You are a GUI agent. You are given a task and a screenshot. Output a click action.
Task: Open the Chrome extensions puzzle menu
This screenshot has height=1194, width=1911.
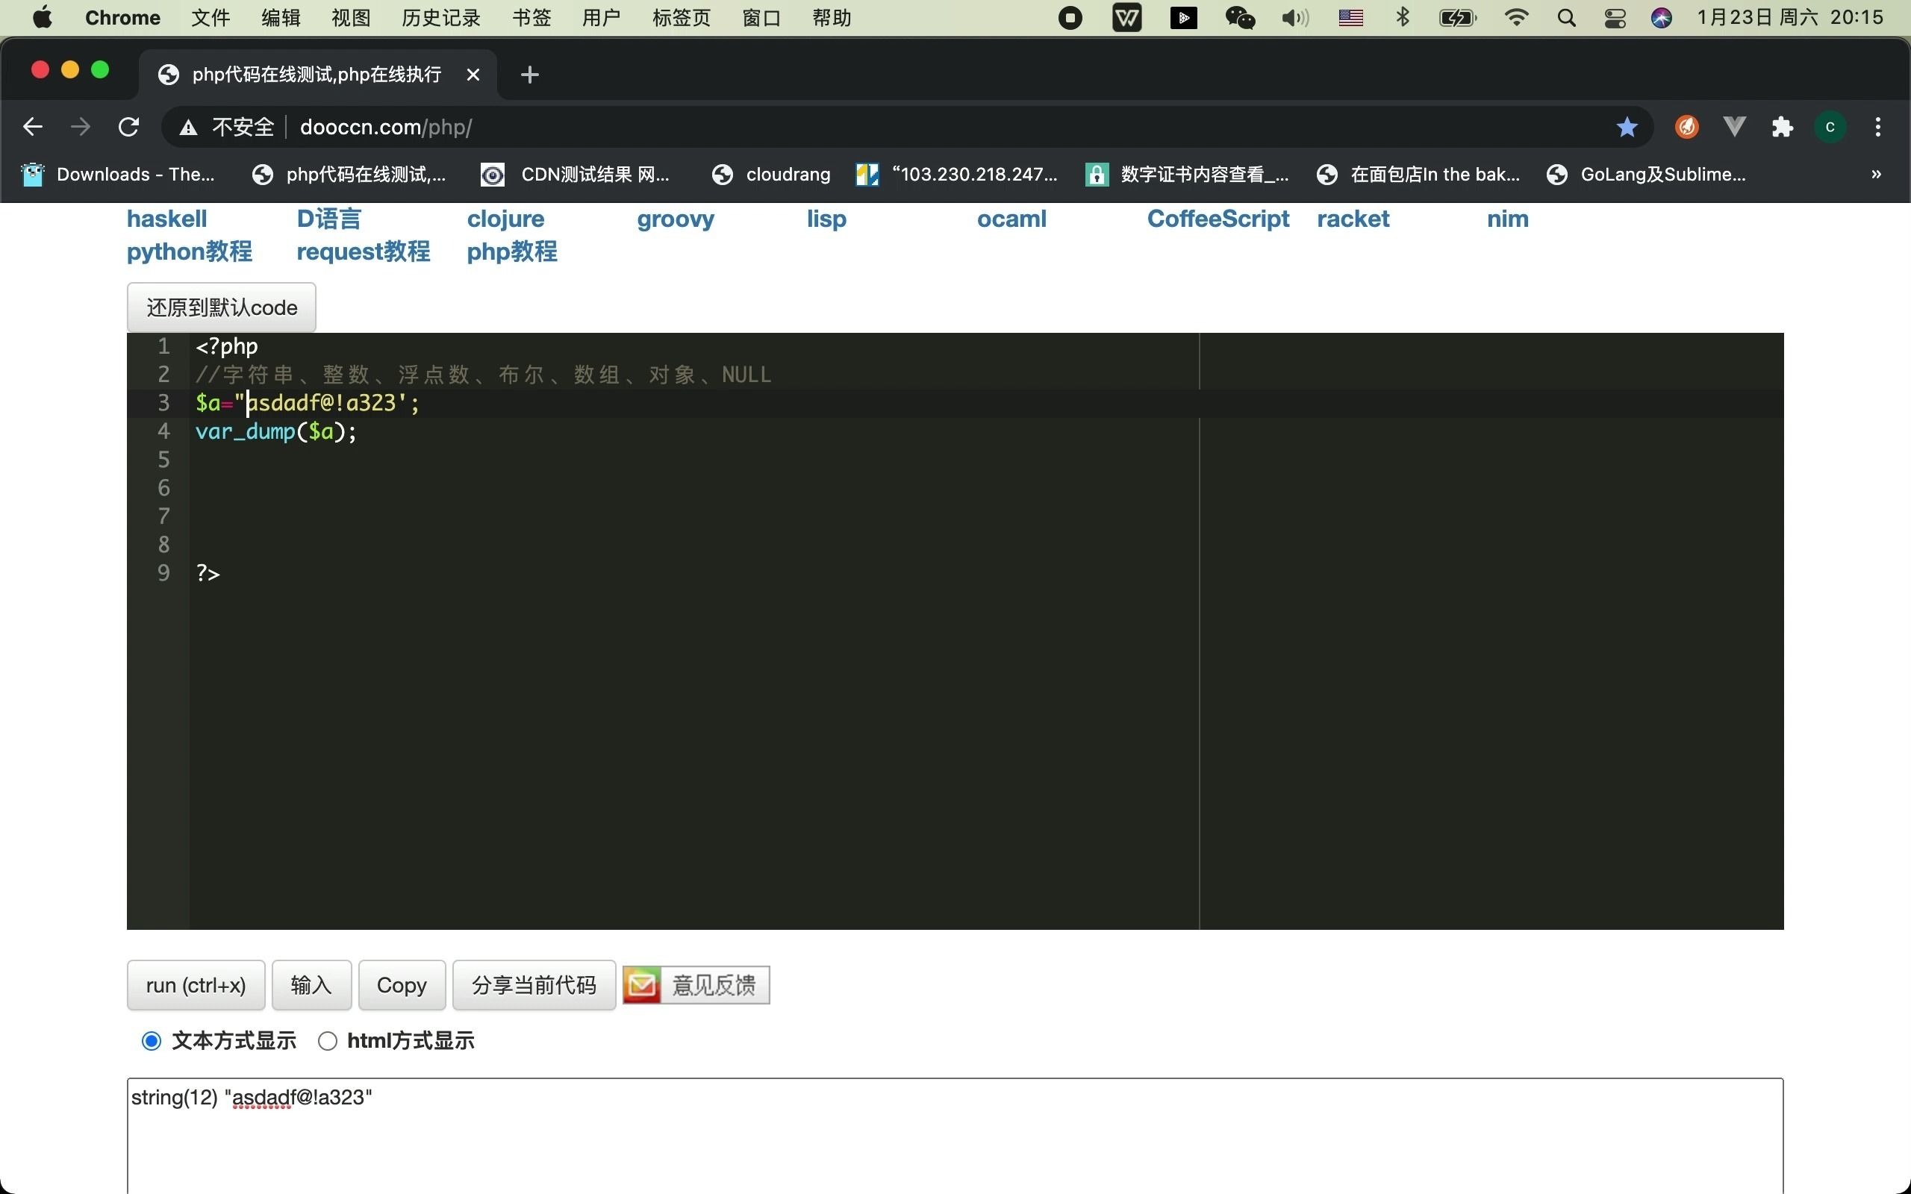(1783, 127)
